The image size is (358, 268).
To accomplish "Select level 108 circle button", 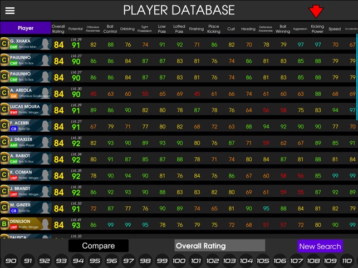I will point(313,260).
